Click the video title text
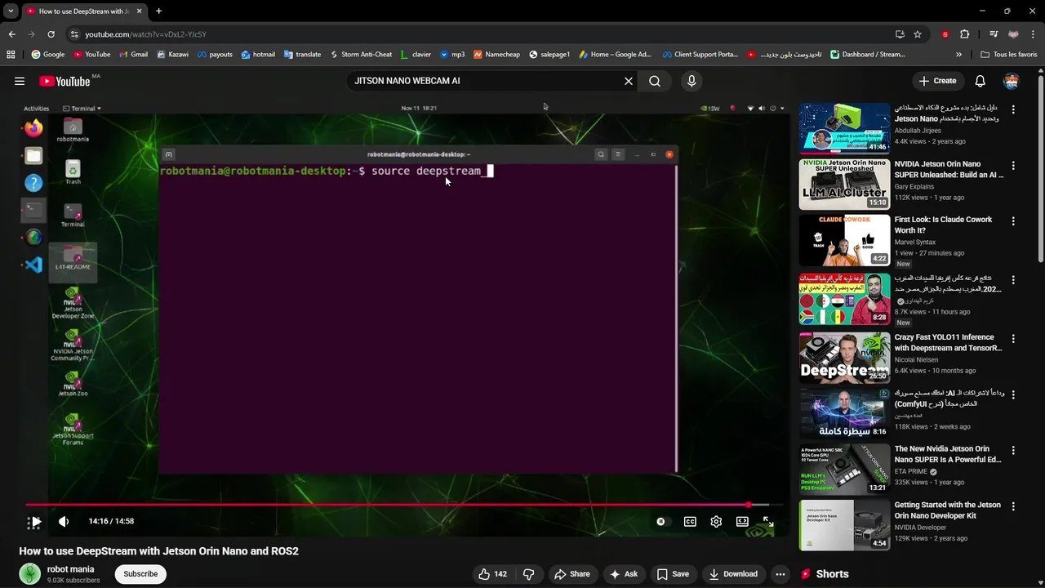This screenshot has width=1045, height=588. 159,551
